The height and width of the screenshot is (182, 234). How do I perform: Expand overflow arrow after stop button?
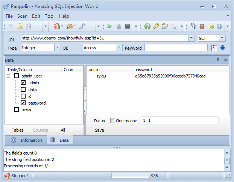point(136,26)
